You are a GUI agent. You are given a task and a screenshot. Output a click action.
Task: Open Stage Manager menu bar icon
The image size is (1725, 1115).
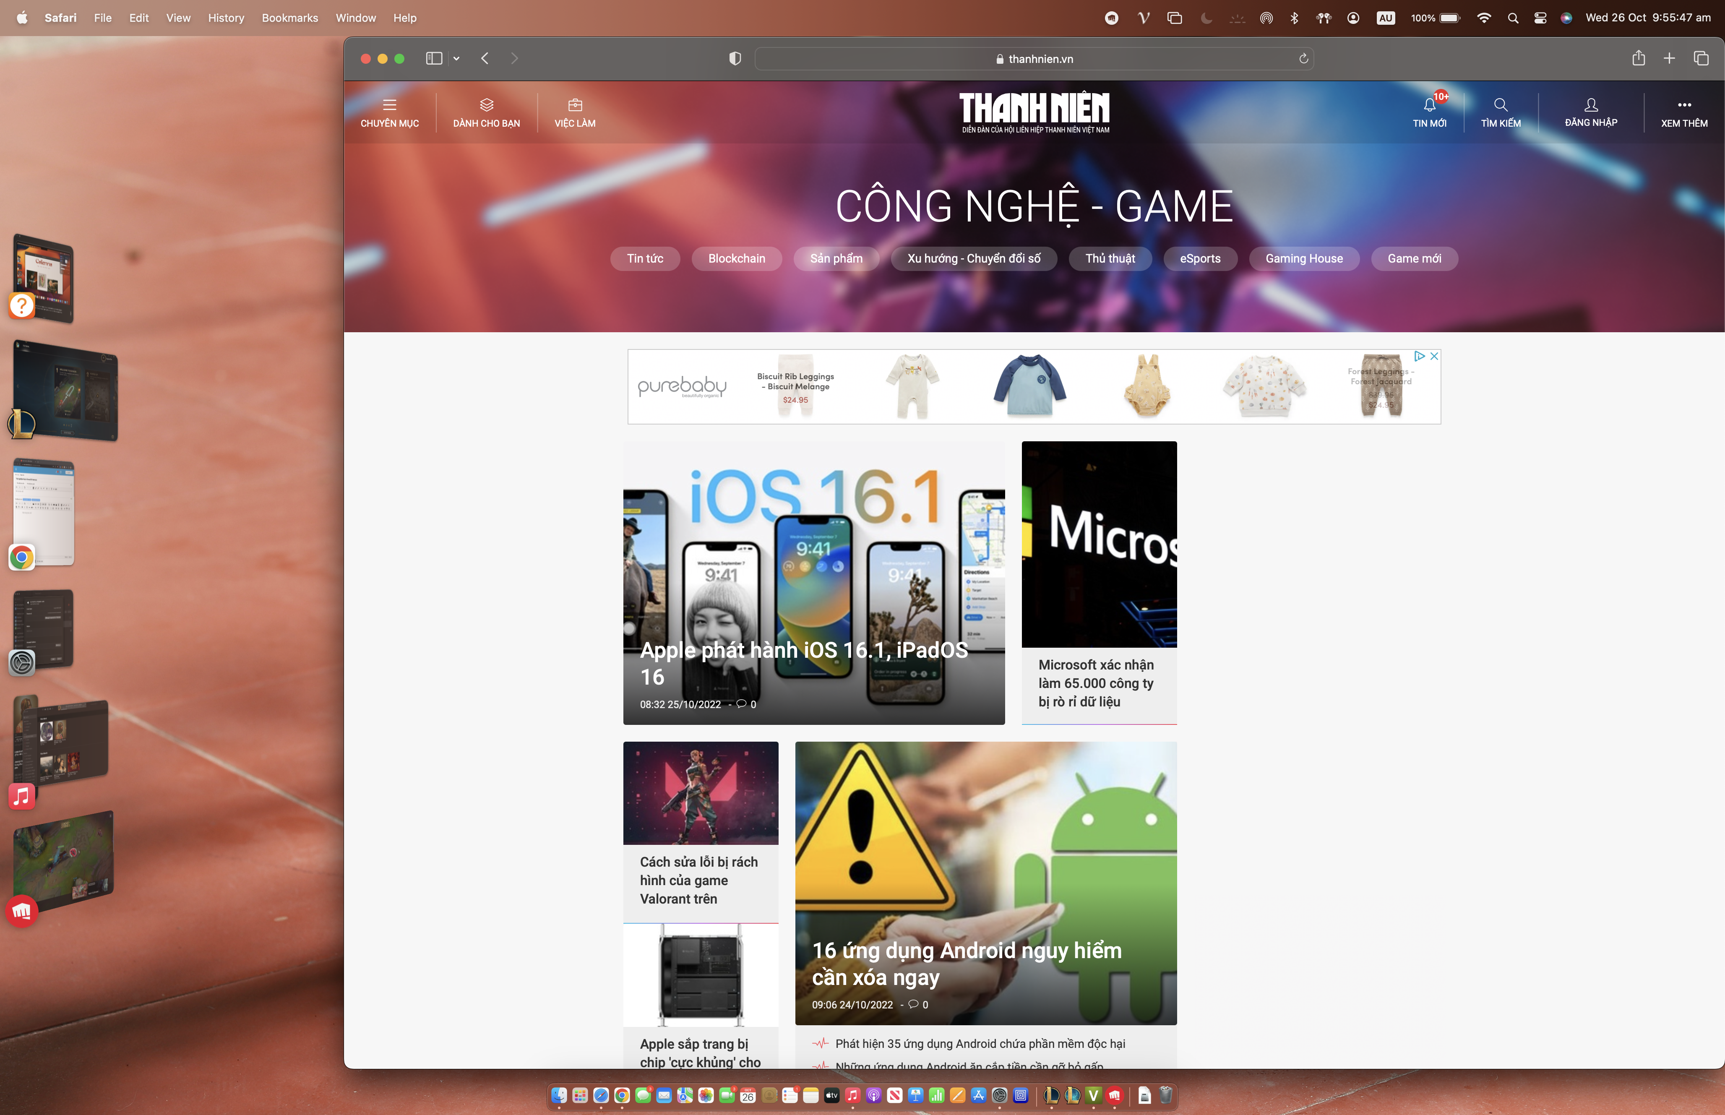(x=1174, y=17)
